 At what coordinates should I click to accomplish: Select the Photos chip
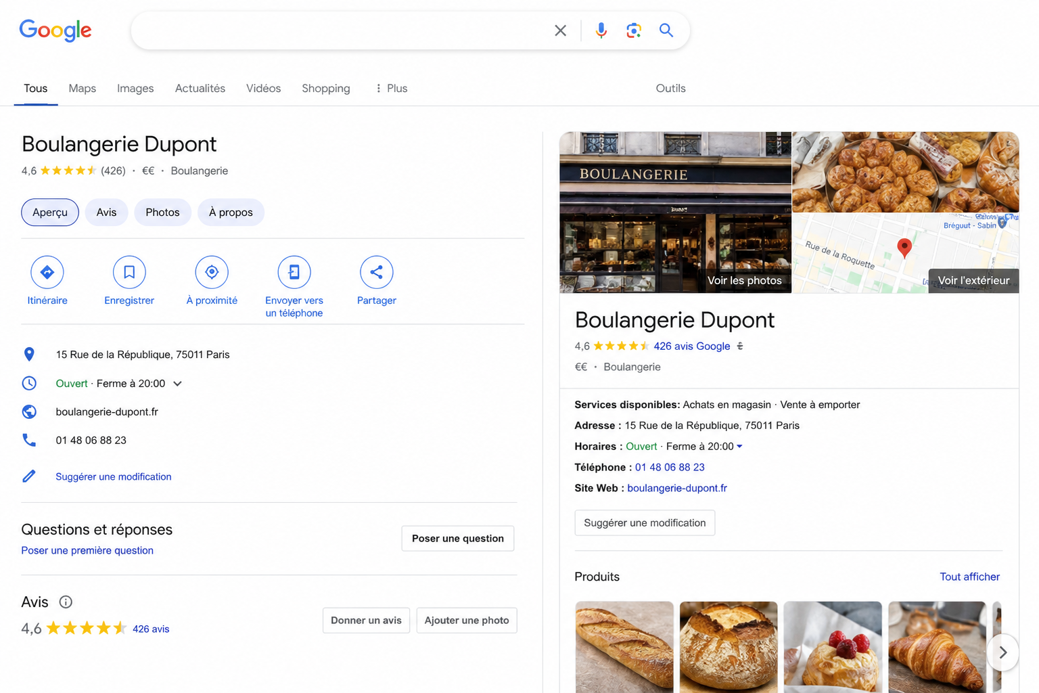pyautogui.click(x=162, y=212)
